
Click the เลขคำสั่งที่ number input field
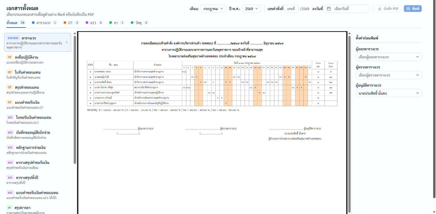click(291, 9)
